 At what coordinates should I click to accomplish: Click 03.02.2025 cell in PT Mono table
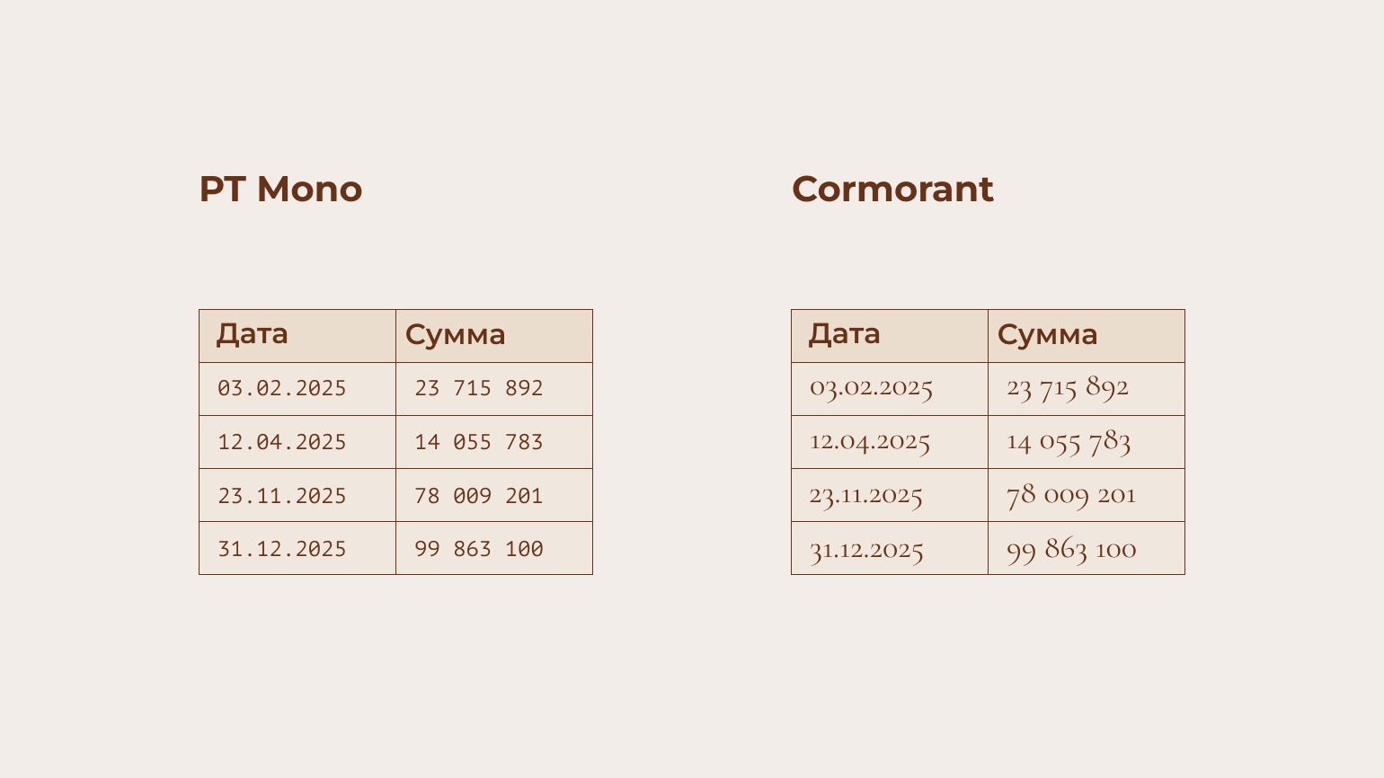click(282, 388)
